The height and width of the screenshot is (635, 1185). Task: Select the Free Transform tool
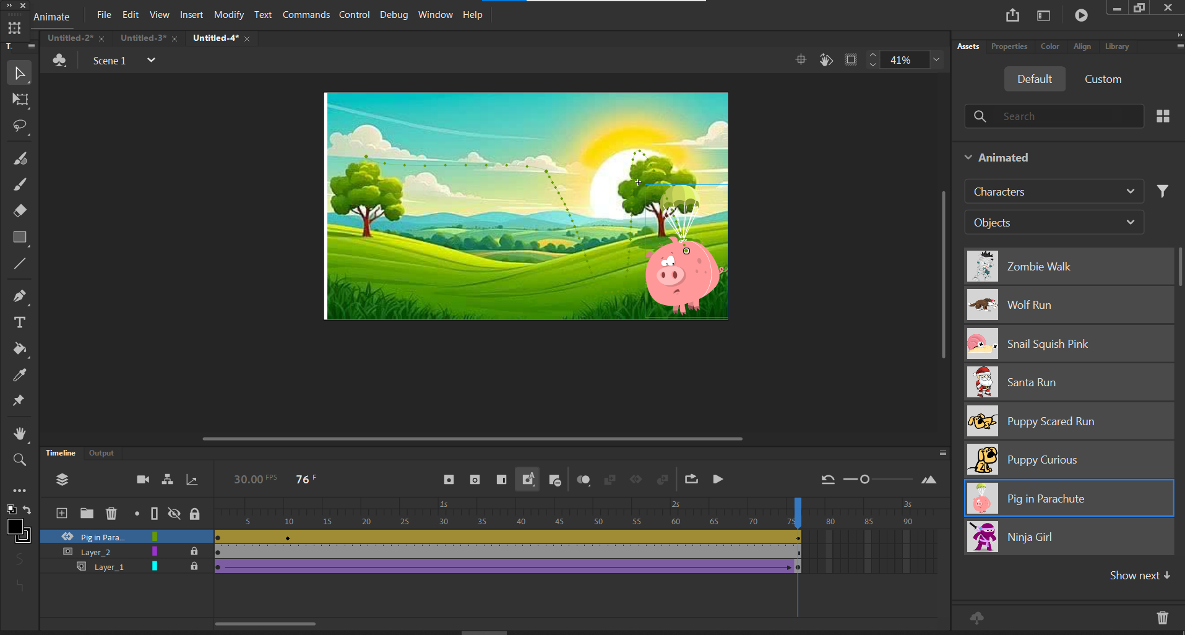20,100
